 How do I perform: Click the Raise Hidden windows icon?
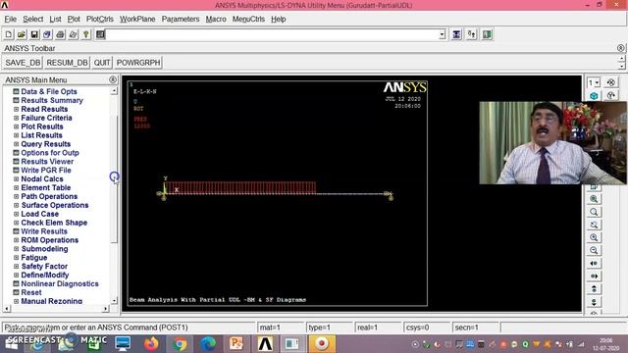[456, 34]
